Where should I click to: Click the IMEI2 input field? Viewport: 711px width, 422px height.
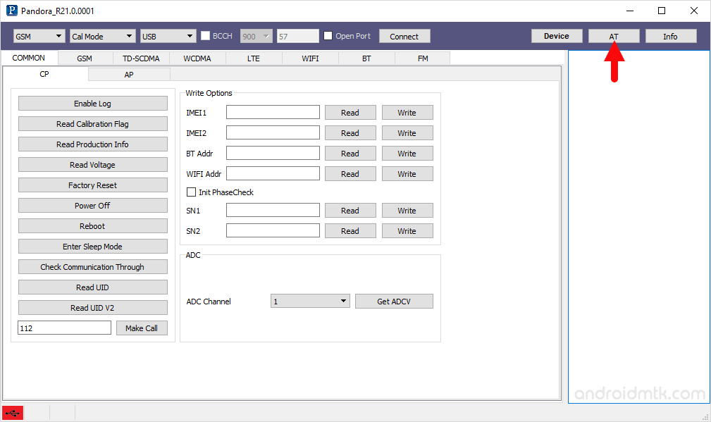(x=273, y=132)
